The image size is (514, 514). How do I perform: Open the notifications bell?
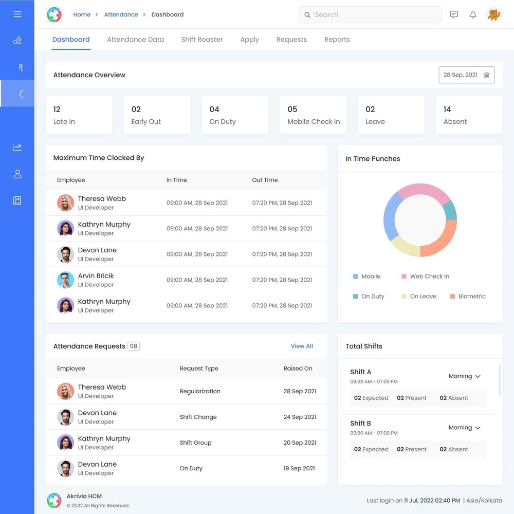point(473,14)
